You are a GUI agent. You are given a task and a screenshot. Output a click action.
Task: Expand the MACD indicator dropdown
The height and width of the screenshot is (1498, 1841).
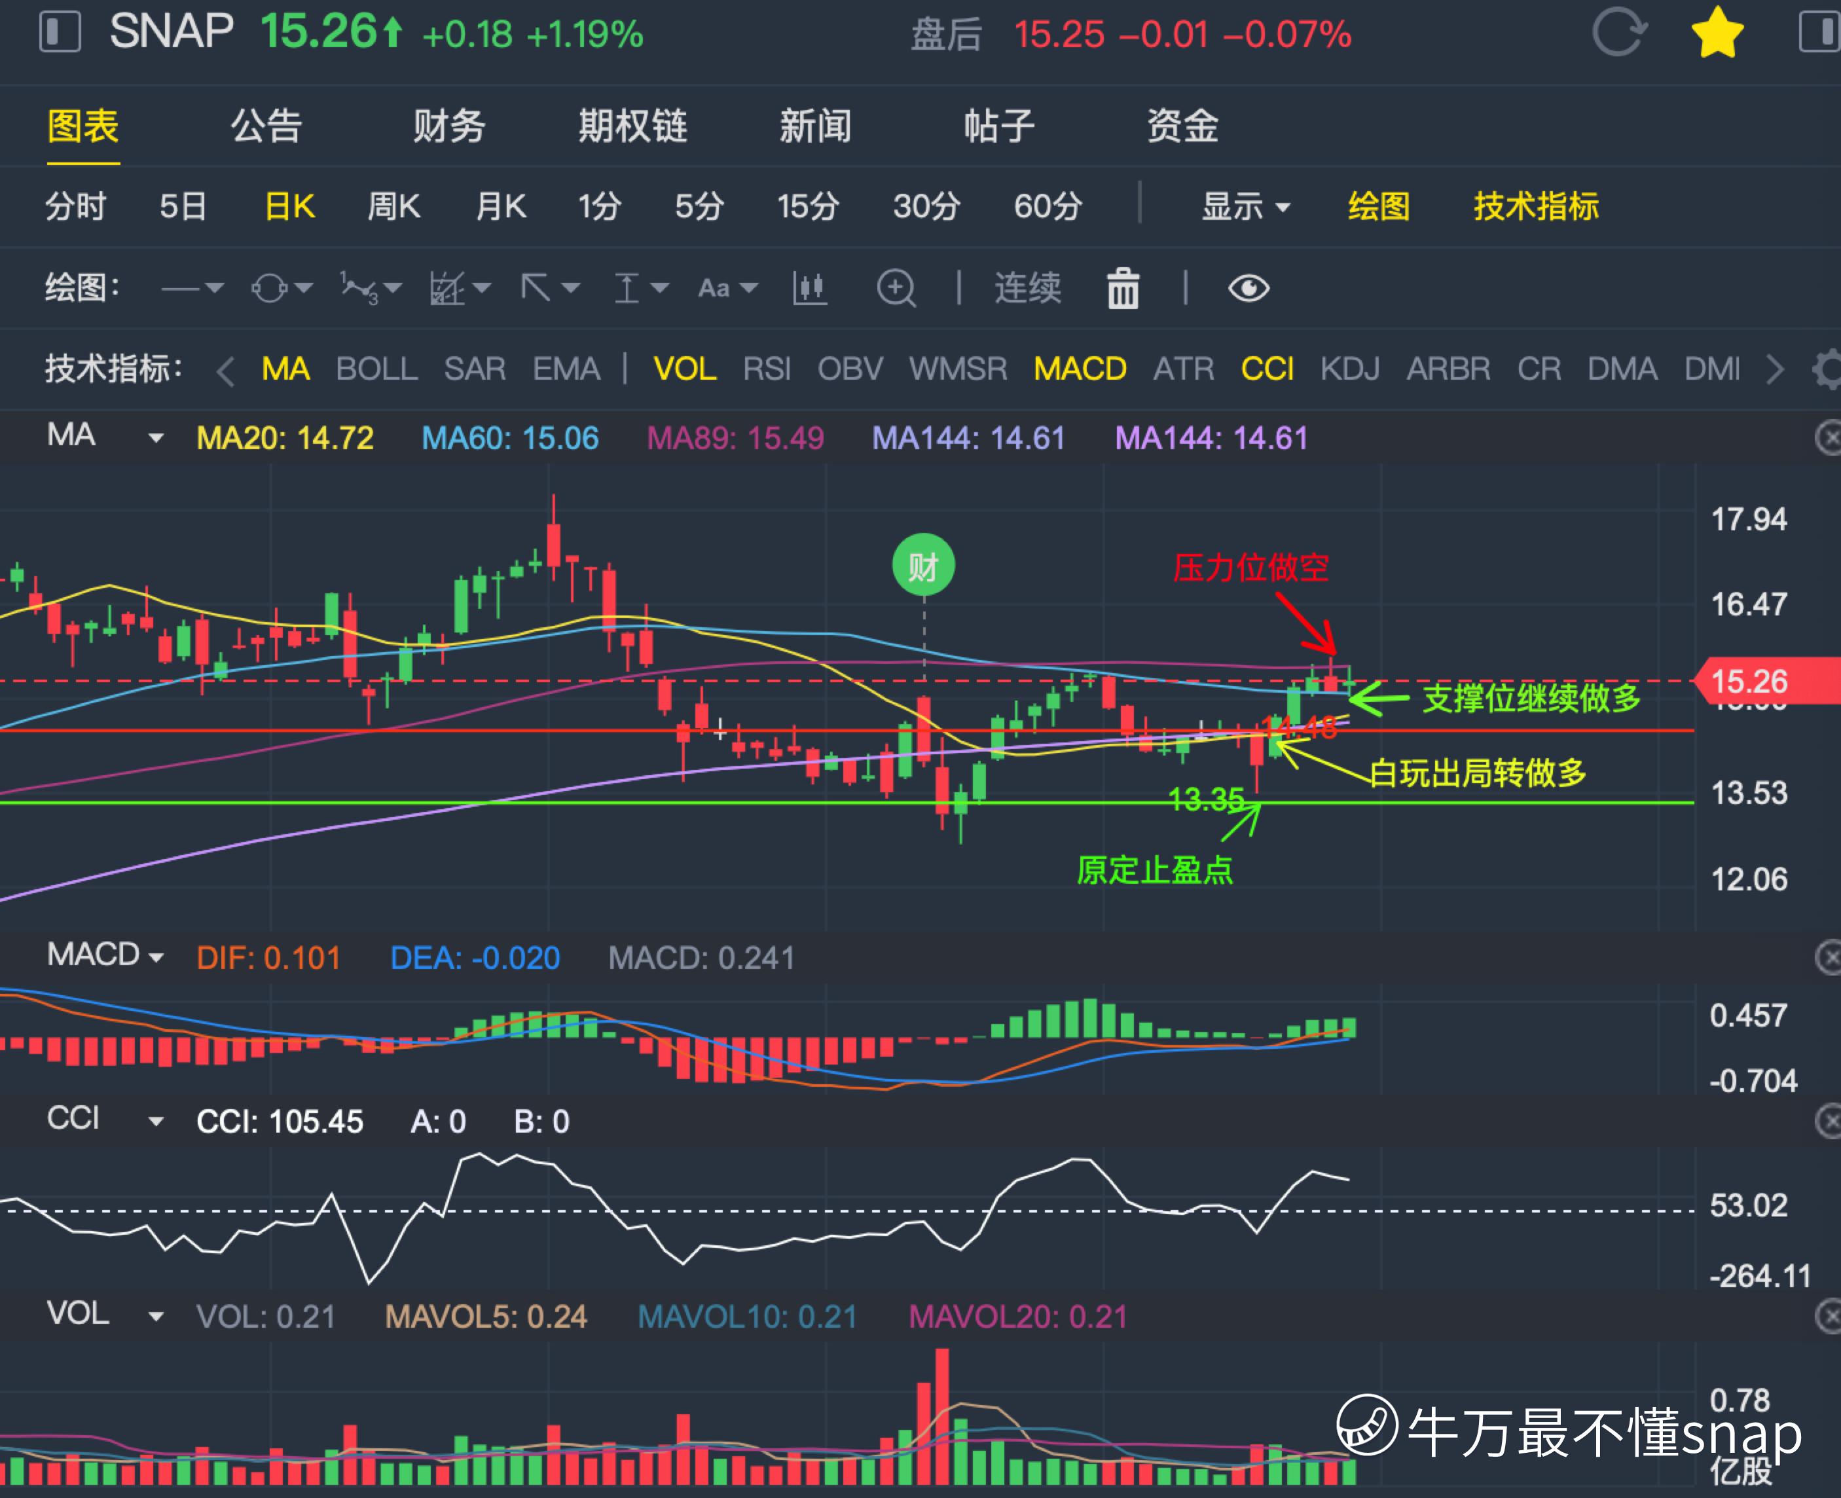coord(156,958)
